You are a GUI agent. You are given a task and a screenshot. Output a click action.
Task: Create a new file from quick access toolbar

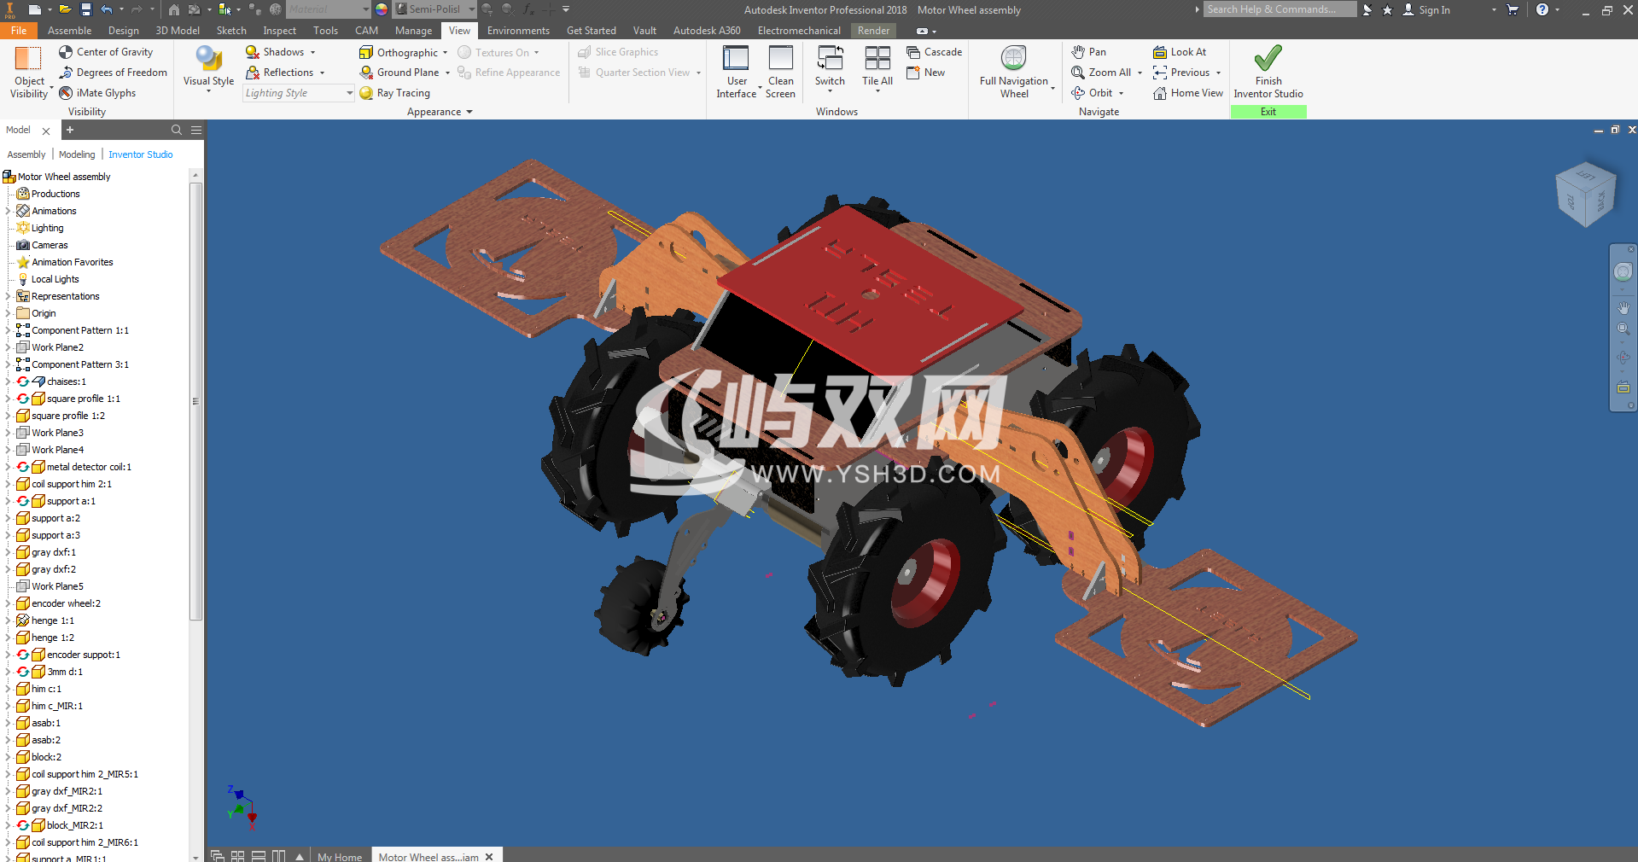(35, 9)
